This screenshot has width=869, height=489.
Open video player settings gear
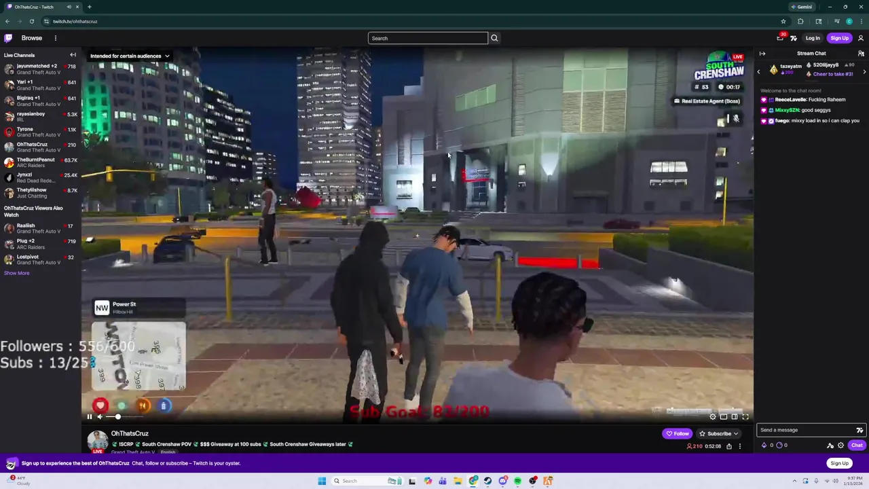coord(713,417)
